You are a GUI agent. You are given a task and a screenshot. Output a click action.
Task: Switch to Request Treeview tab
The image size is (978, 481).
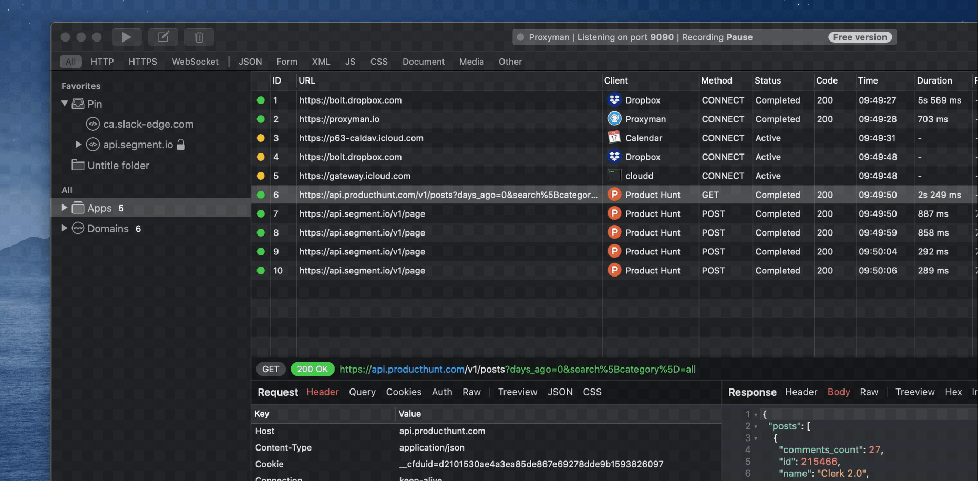(518, 392)
